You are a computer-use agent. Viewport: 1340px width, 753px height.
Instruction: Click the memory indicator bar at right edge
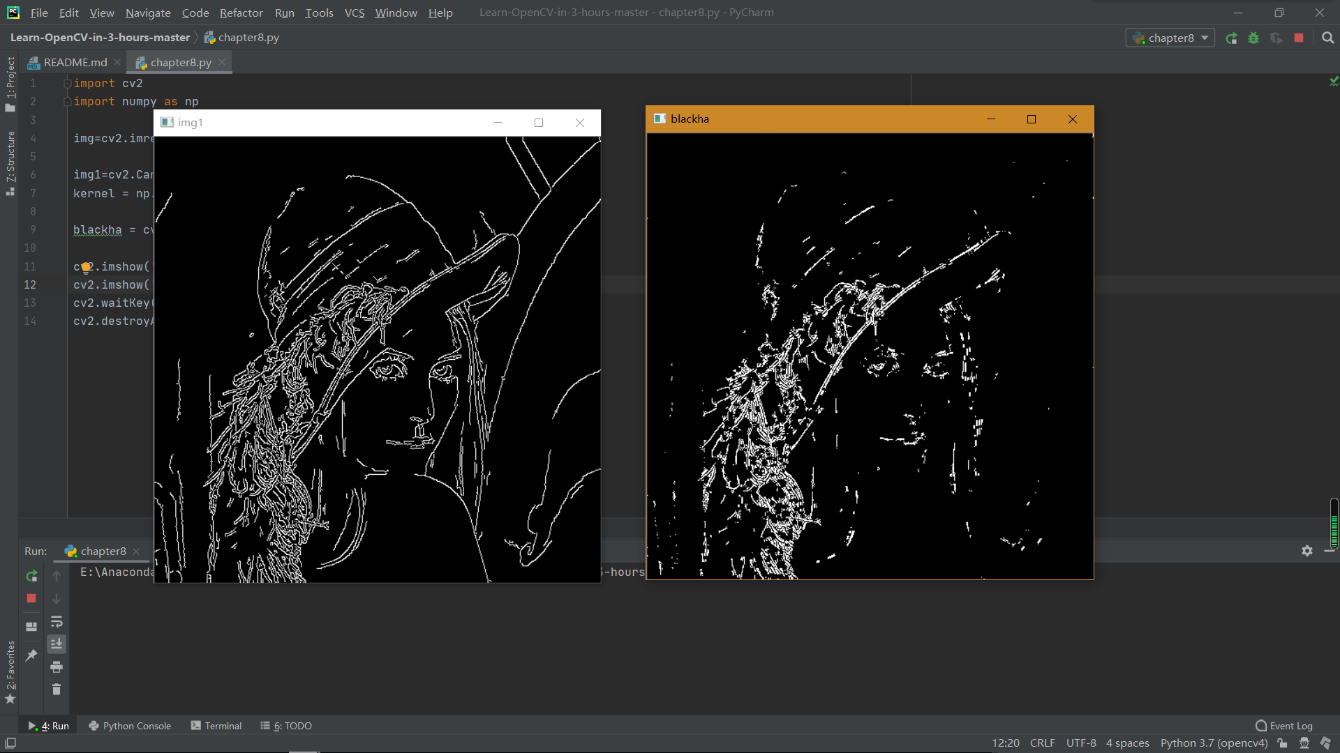pos(1334,523)
